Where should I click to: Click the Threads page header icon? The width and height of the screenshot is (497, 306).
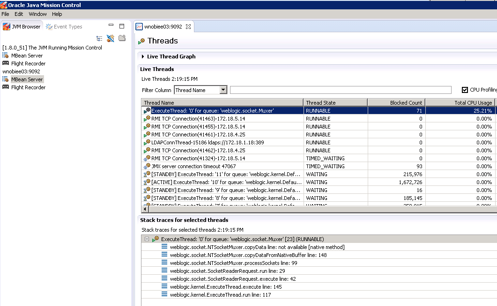point(141,42)
